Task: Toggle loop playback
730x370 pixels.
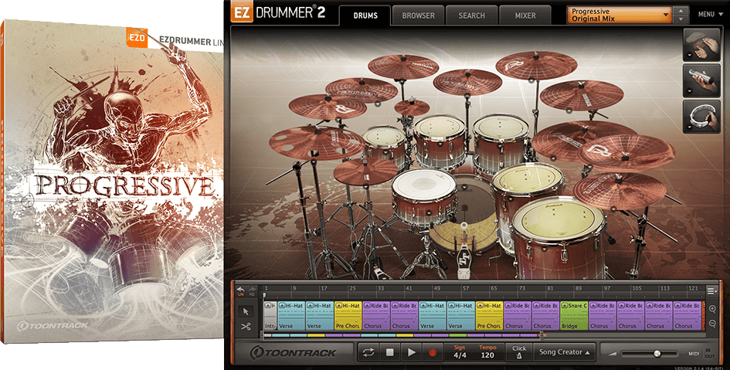Action: 368,353
